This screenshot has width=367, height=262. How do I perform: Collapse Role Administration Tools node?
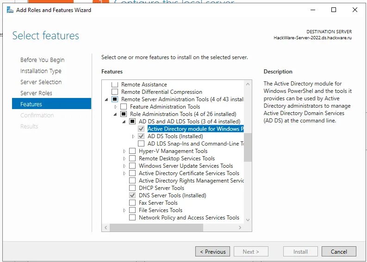click(115, 114)
